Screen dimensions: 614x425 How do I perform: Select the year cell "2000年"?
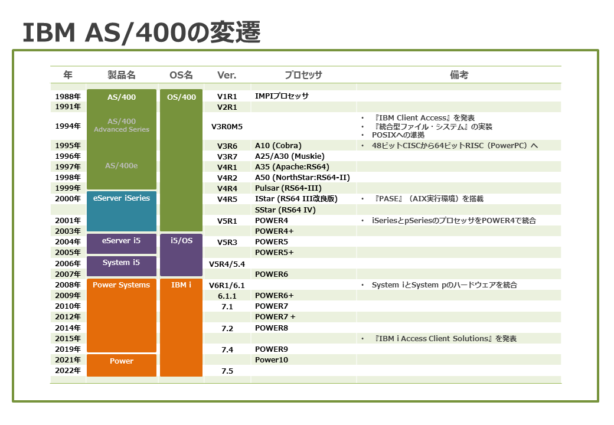pos(68,199)
